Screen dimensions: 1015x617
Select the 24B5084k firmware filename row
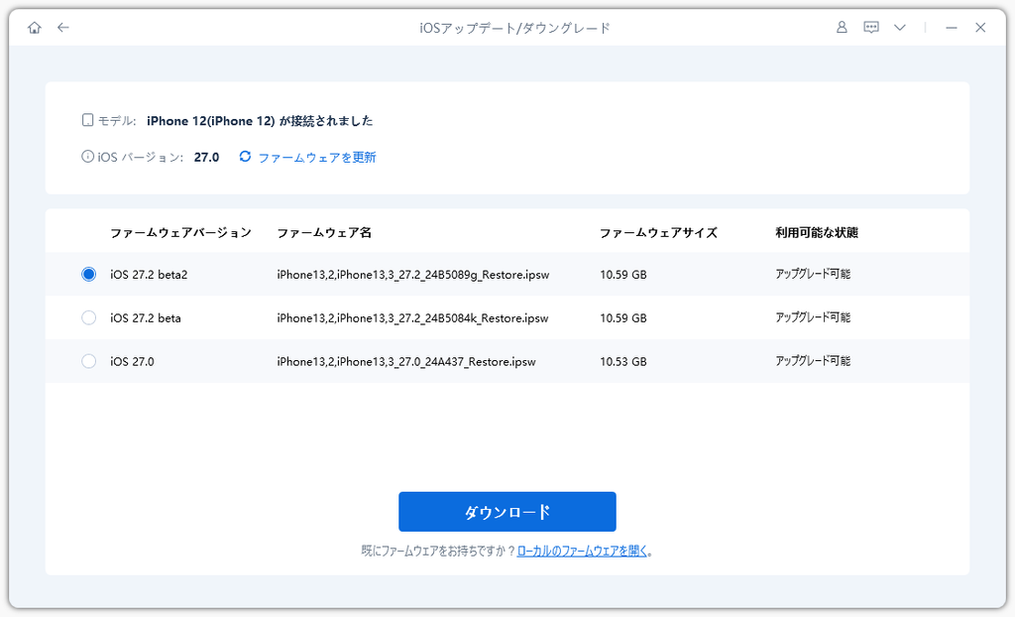[x=507, y=317]
